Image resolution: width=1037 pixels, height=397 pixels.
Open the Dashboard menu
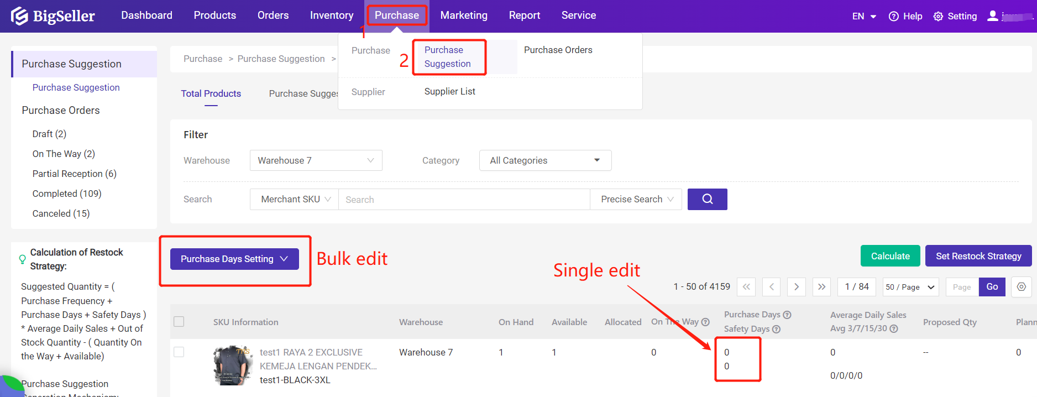click(147, 15)
